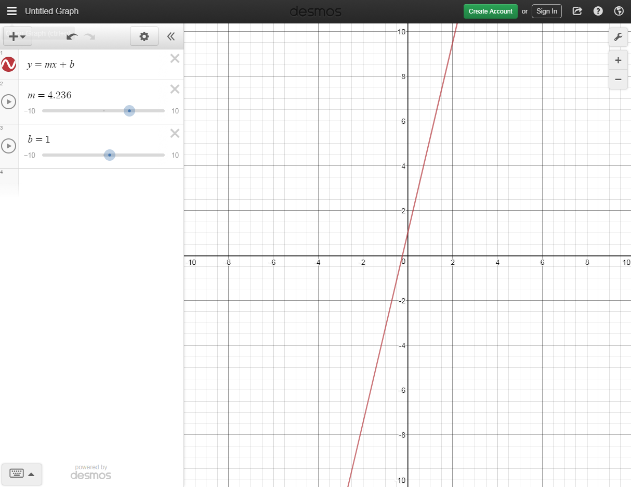Click the Create Account button
The width and height of the screenshot is (631, 487).
[490, 11]
